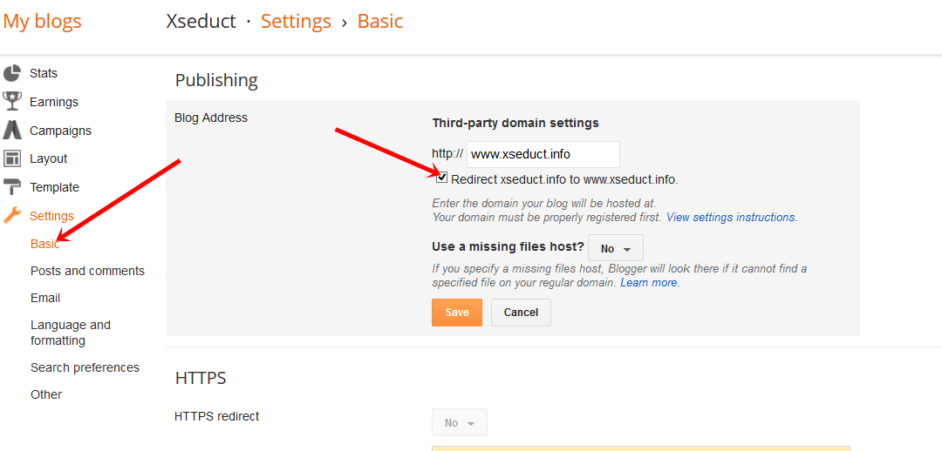Focus the www.xseduct.info domain field
This screenshot has height=451, width=942.
point(543,154)
